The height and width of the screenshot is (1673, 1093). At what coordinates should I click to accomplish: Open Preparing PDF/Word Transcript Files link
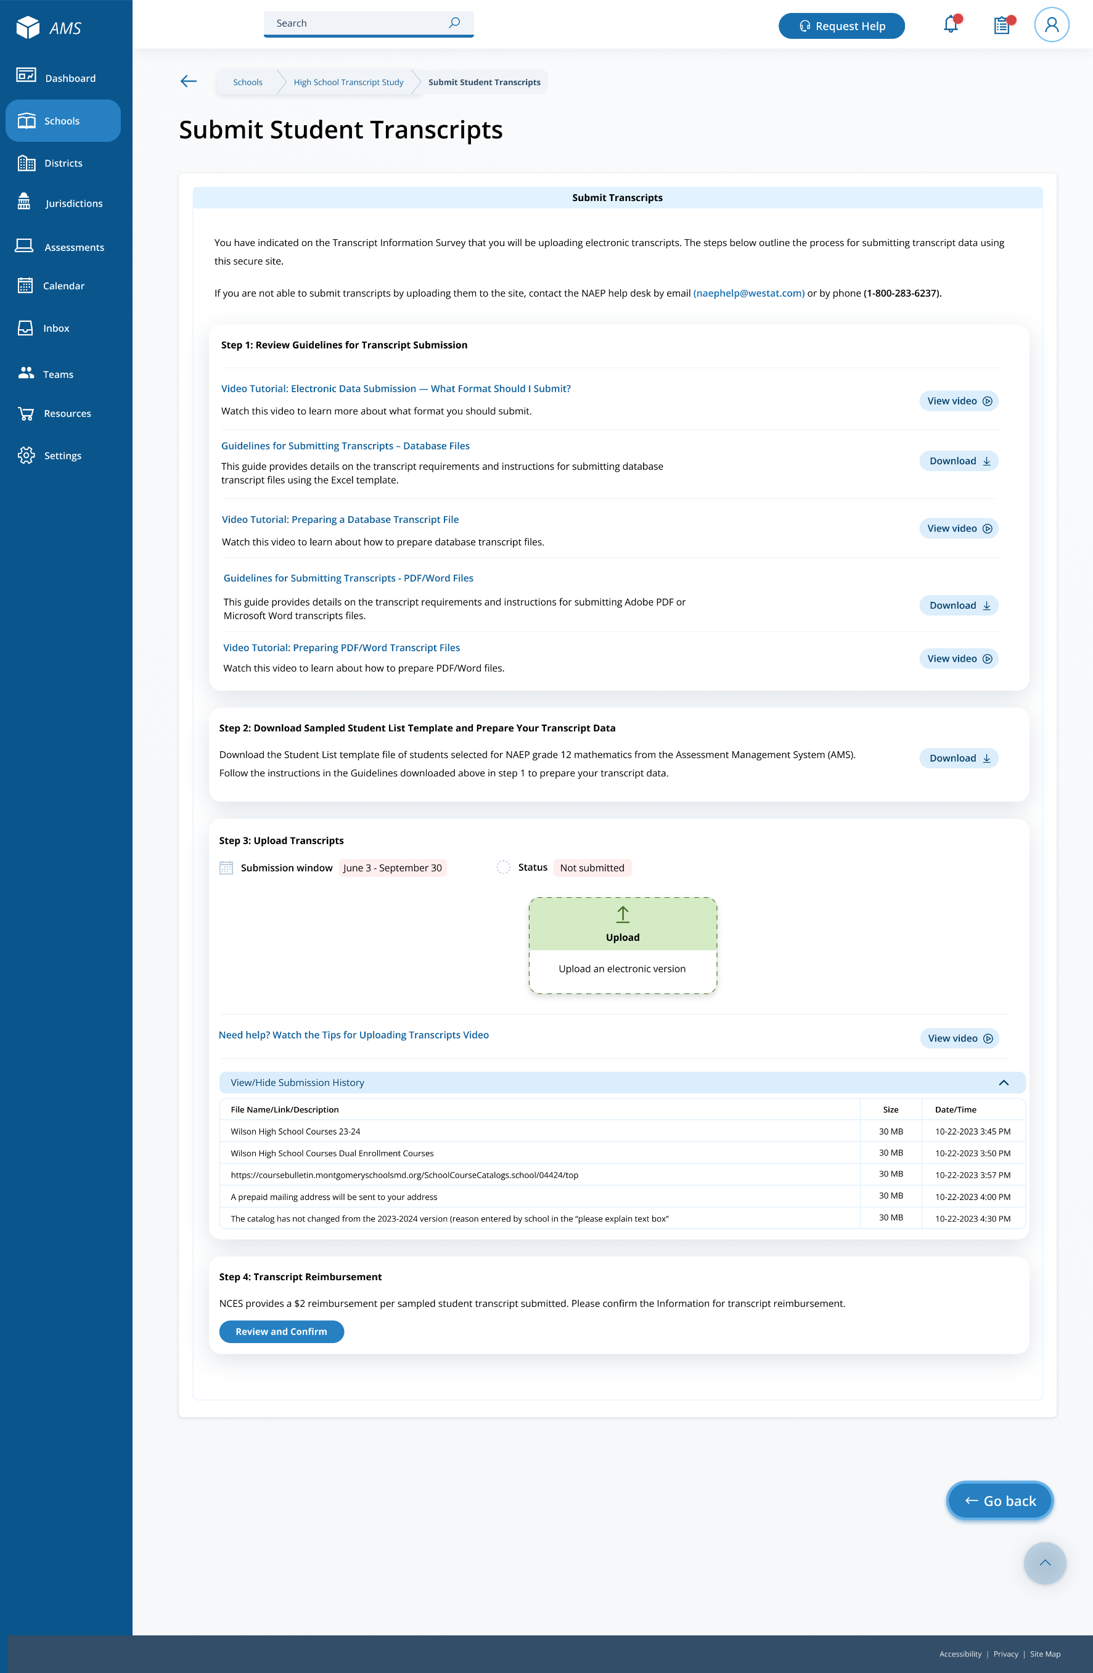[342, 647]
